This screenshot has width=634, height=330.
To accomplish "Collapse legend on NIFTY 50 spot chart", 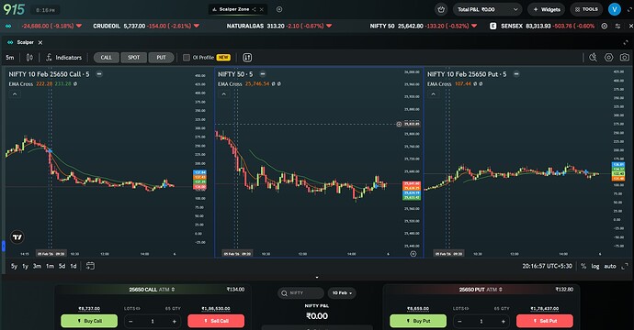I will (x=223, y=94).
